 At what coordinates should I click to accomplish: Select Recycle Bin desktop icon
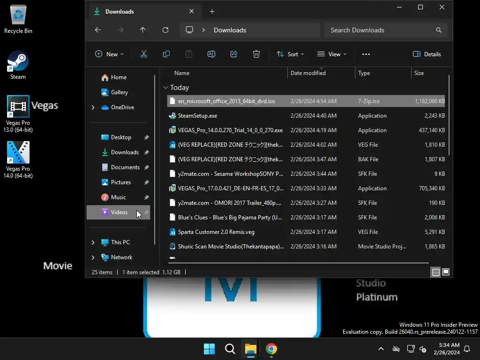[18, 19]
